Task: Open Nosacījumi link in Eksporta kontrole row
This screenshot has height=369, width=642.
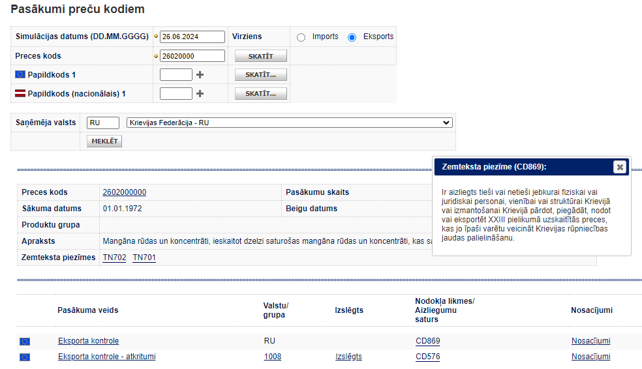Action: click(591, 341)
